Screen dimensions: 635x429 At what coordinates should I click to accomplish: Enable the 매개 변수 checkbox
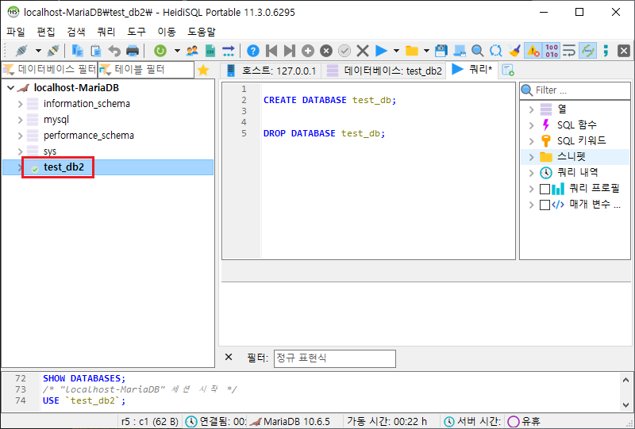545,205
